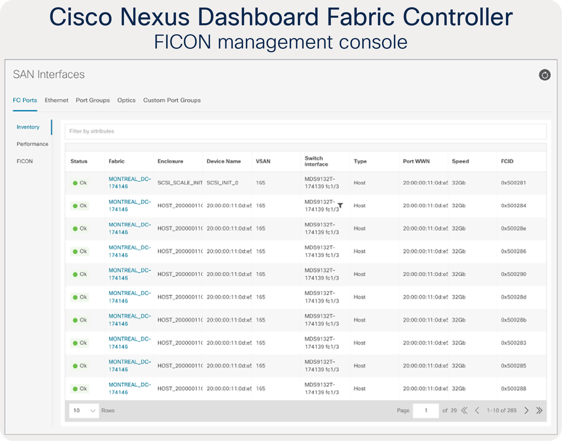Image resolution: width=562 pixels, height=441 pixels.
Task: Jump to the last page
Action: tap(539, 410)
